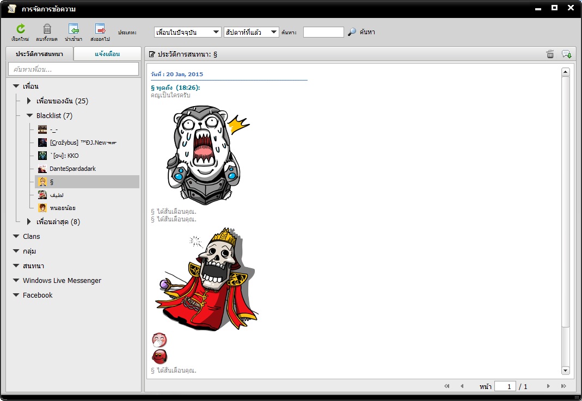Image resolution: width=582 pixels, height=401 pixels.
Task: Click the scrollbar up arrow
Action: point(565,72)
